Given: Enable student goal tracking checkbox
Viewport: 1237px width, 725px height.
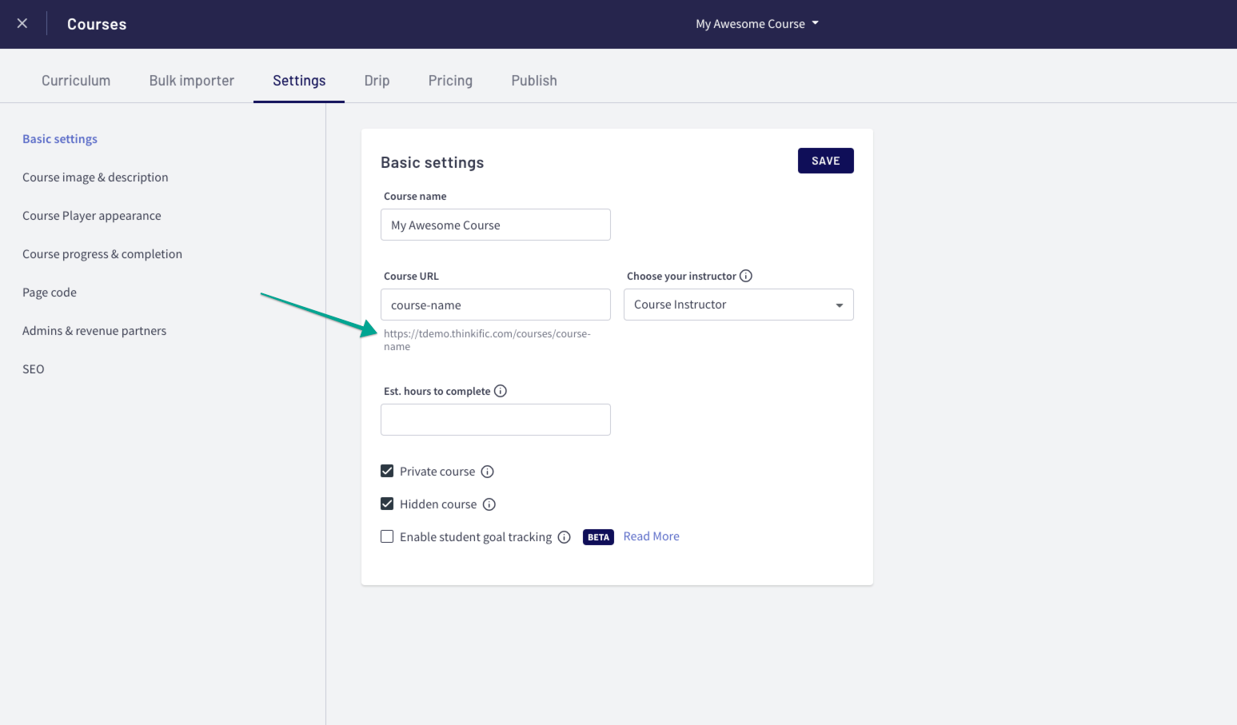Looking at the screenshot, I should [x=387, y=536].
